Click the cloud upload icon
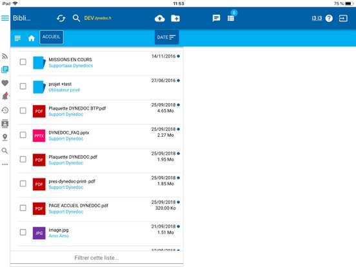Image resolution: width=356 pixels, height=267 pixels. pos(159,18)
